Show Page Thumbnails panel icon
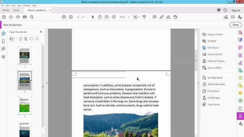Image resolution: width=244 pixels, height=137 pixels. click(x=3, y=33)
